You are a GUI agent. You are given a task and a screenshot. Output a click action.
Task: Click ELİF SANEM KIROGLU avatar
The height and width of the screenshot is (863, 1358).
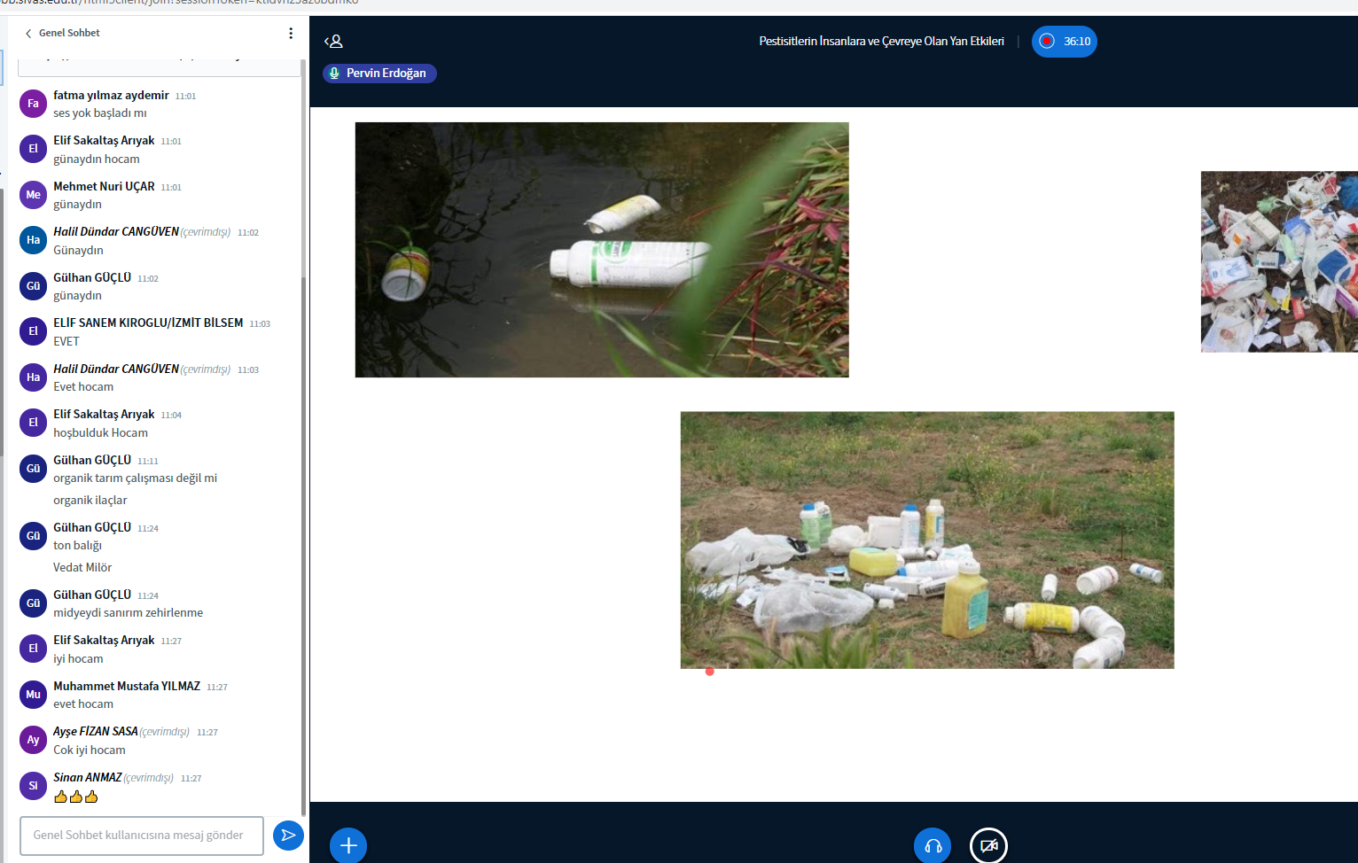click(x=33, y=331)
